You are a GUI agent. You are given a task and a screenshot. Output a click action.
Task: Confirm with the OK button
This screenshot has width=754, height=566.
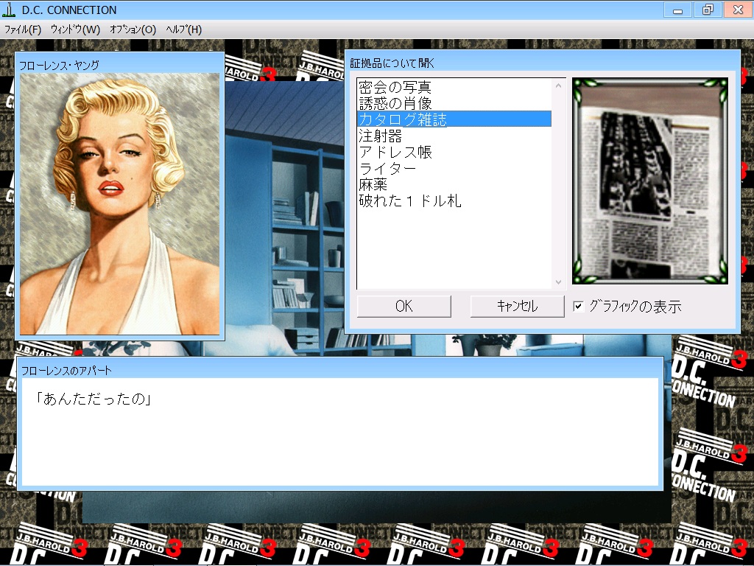point(404,306)
